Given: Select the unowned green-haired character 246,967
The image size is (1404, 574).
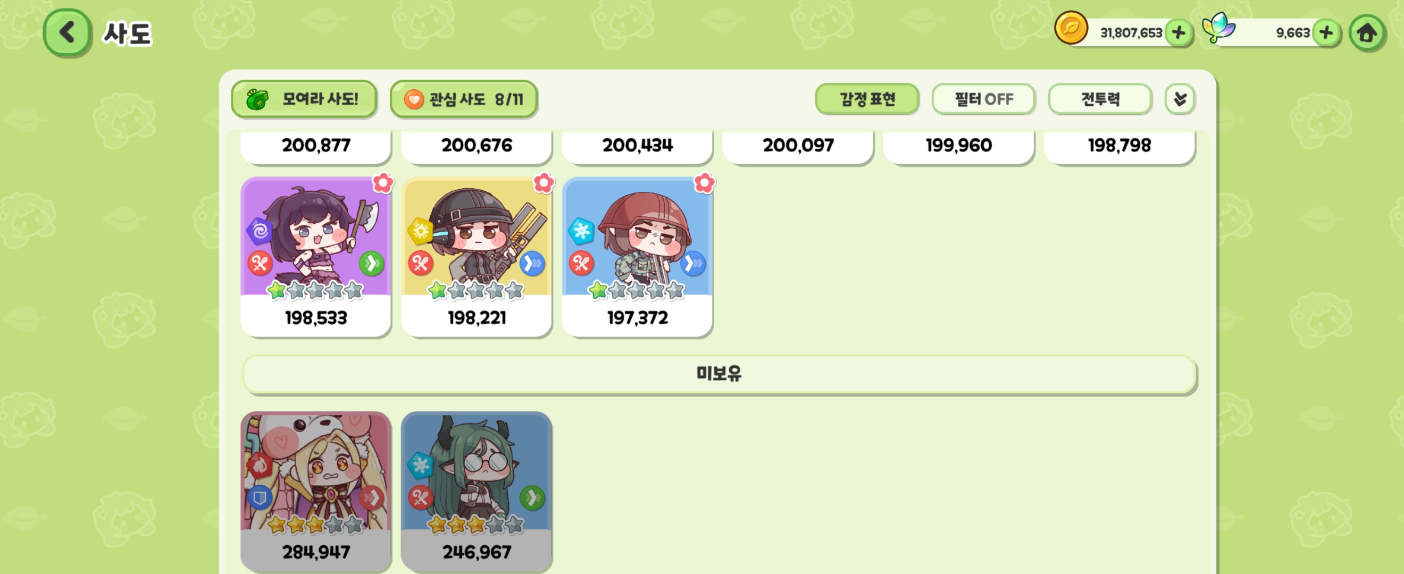Looking at the screenshot, I should pos(477,491).
